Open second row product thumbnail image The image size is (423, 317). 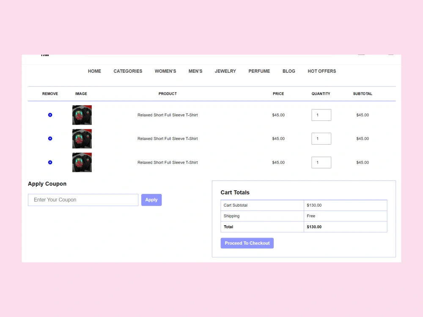pyautogui.click(x=82, y=139)
